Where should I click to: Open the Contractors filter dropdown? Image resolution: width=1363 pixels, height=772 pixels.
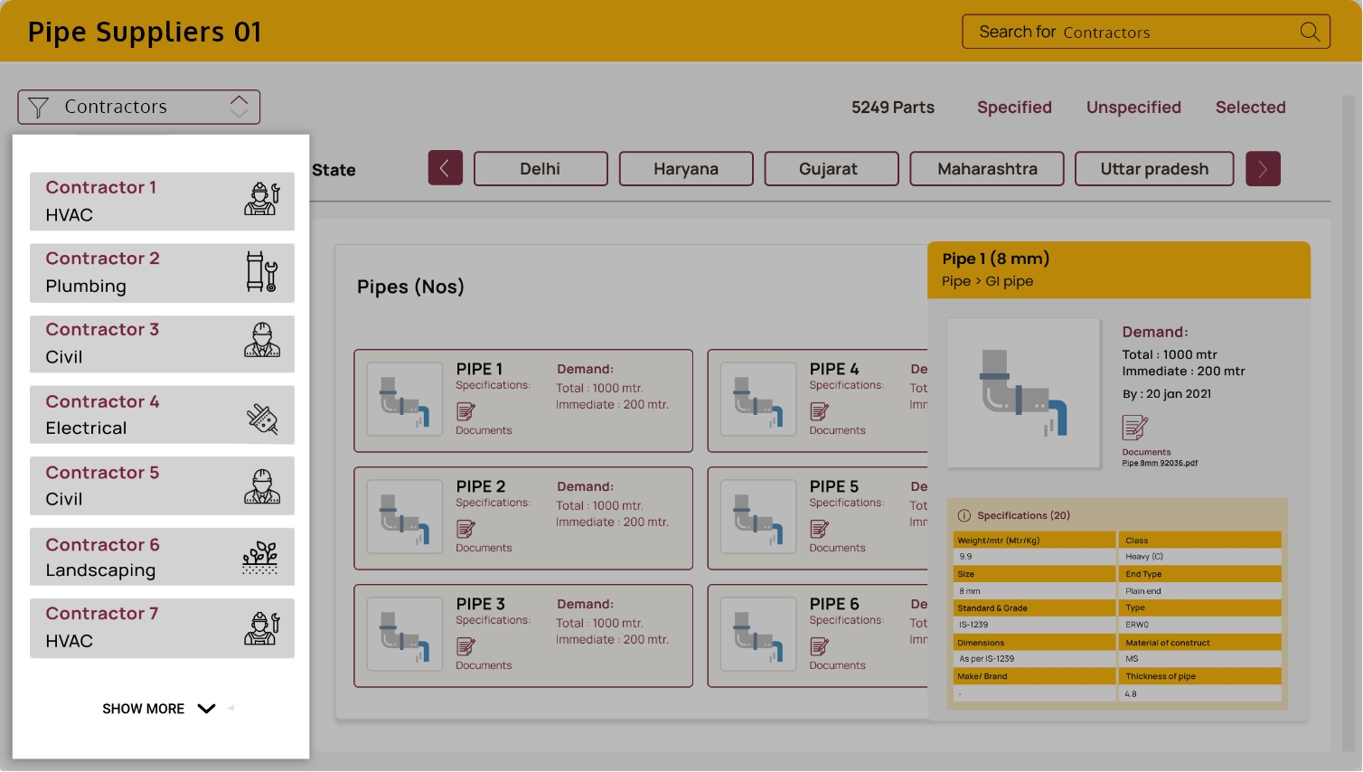[139, 108]
